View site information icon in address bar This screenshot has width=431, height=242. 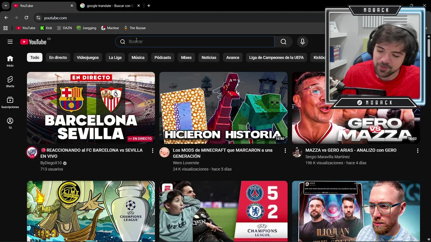pos(38,18)
